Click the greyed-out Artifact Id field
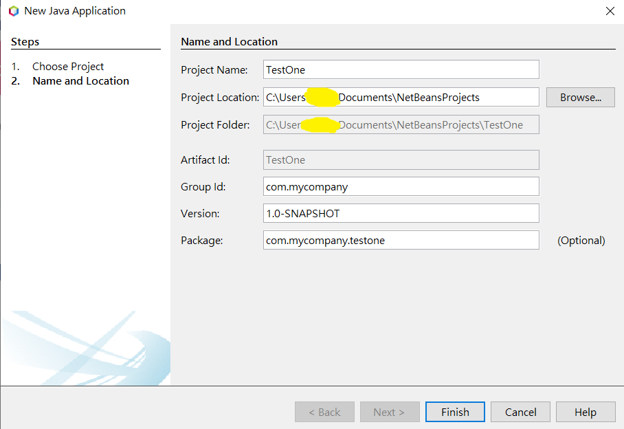 coord(401,159)
